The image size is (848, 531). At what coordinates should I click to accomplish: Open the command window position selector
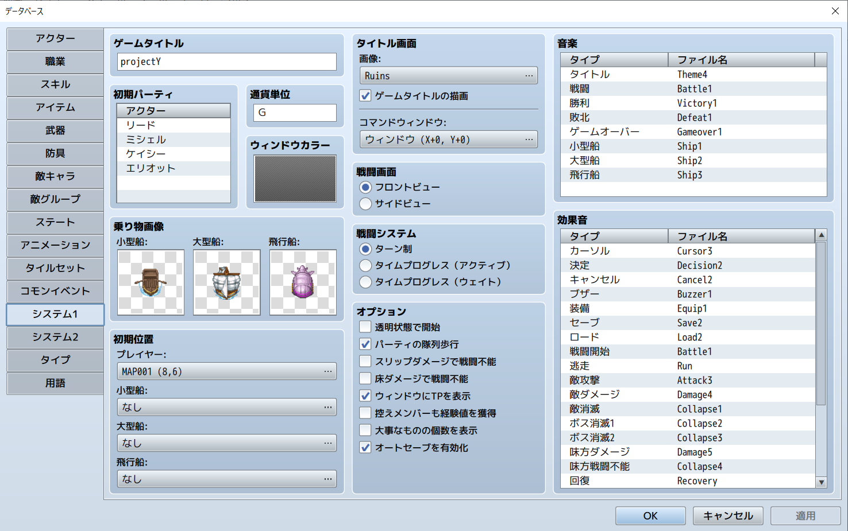tap(449, 139)
